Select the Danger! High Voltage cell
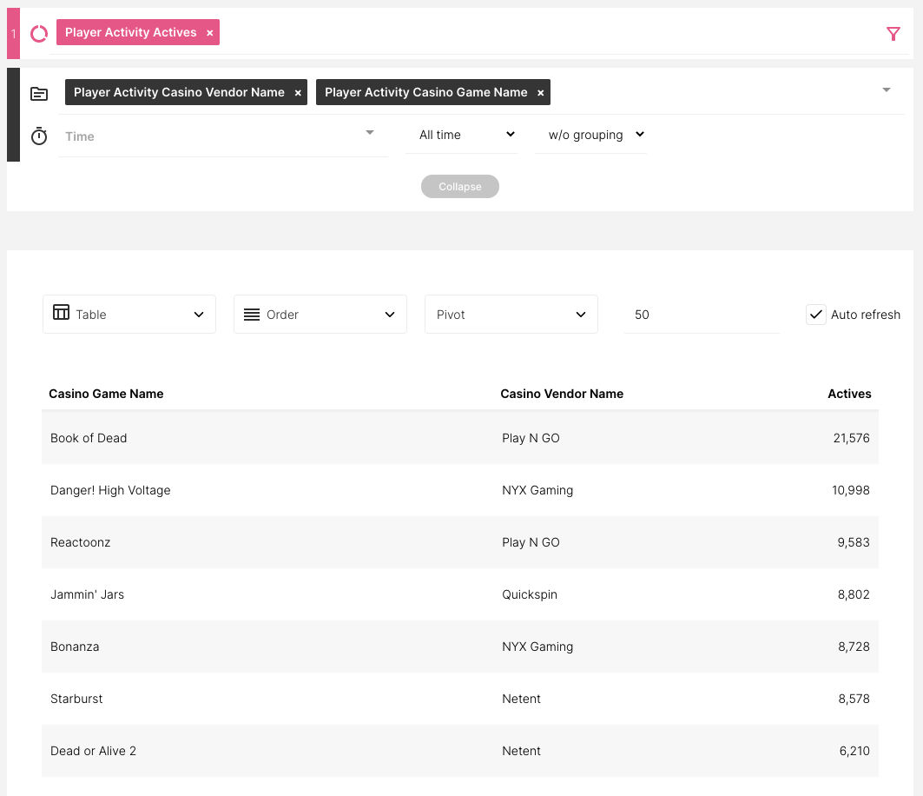Viewport: 923px width, 796px height. click(110, 490)
